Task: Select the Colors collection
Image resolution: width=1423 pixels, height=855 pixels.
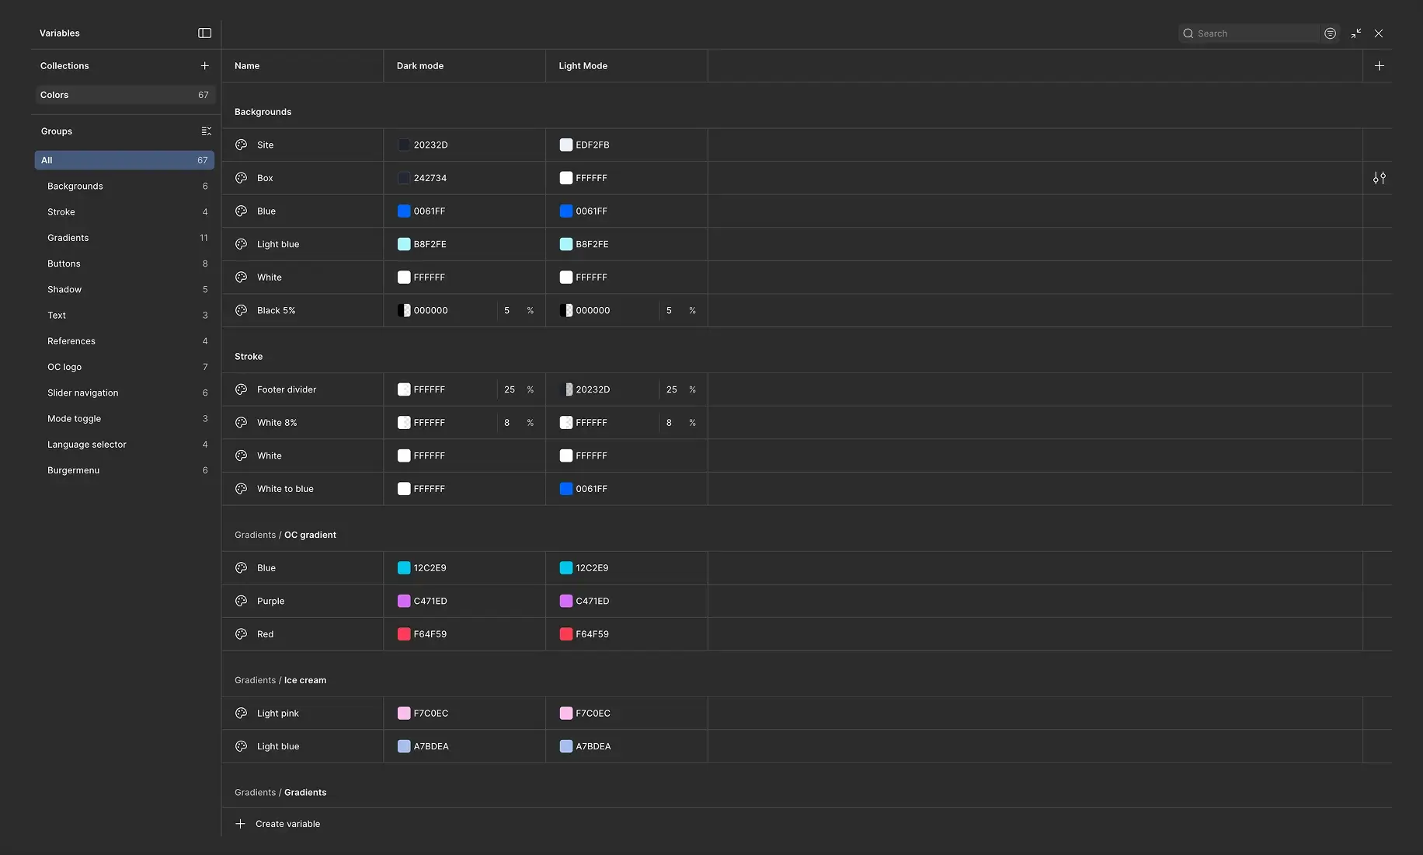Action: tap(124, 95)
